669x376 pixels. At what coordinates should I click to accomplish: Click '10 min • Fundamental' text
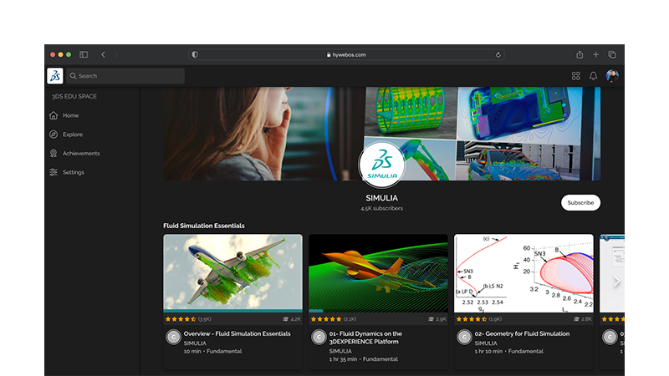[212, 351]
